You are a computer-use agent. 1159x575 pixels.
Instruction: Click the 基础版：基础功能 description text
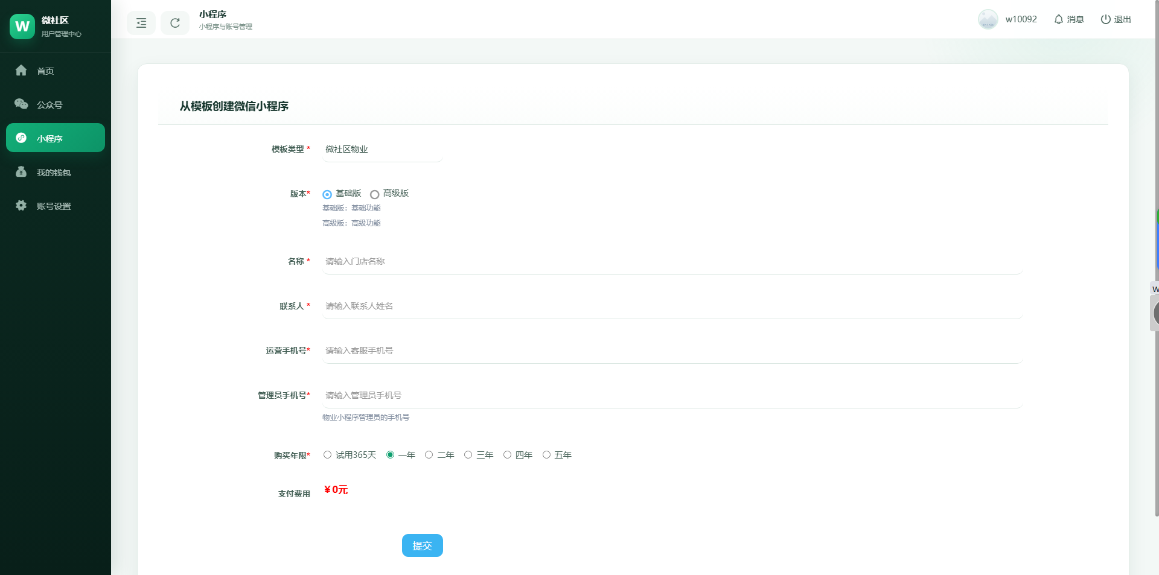coord(351,208)
